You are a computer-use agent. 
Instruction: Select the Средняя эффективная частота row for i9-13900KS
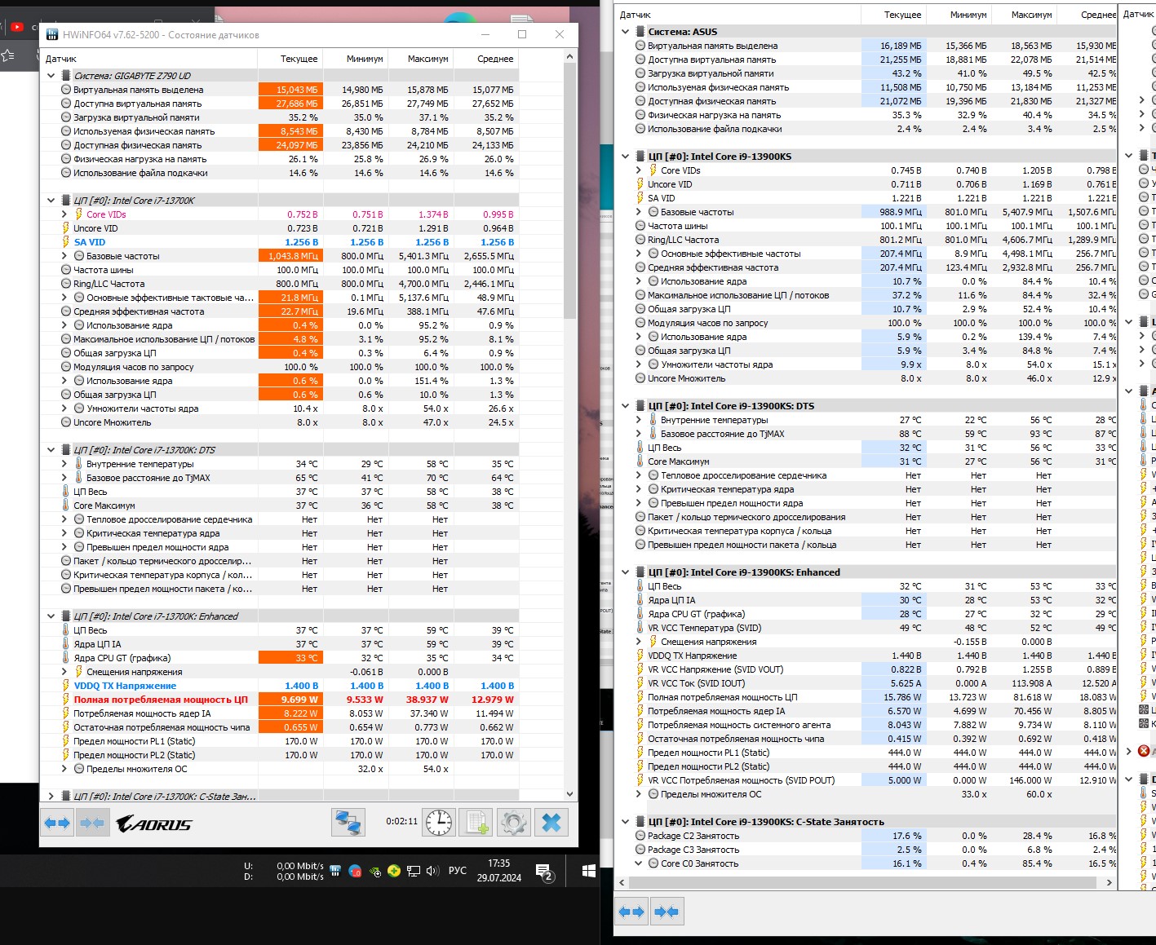click(x=866, y=267)
